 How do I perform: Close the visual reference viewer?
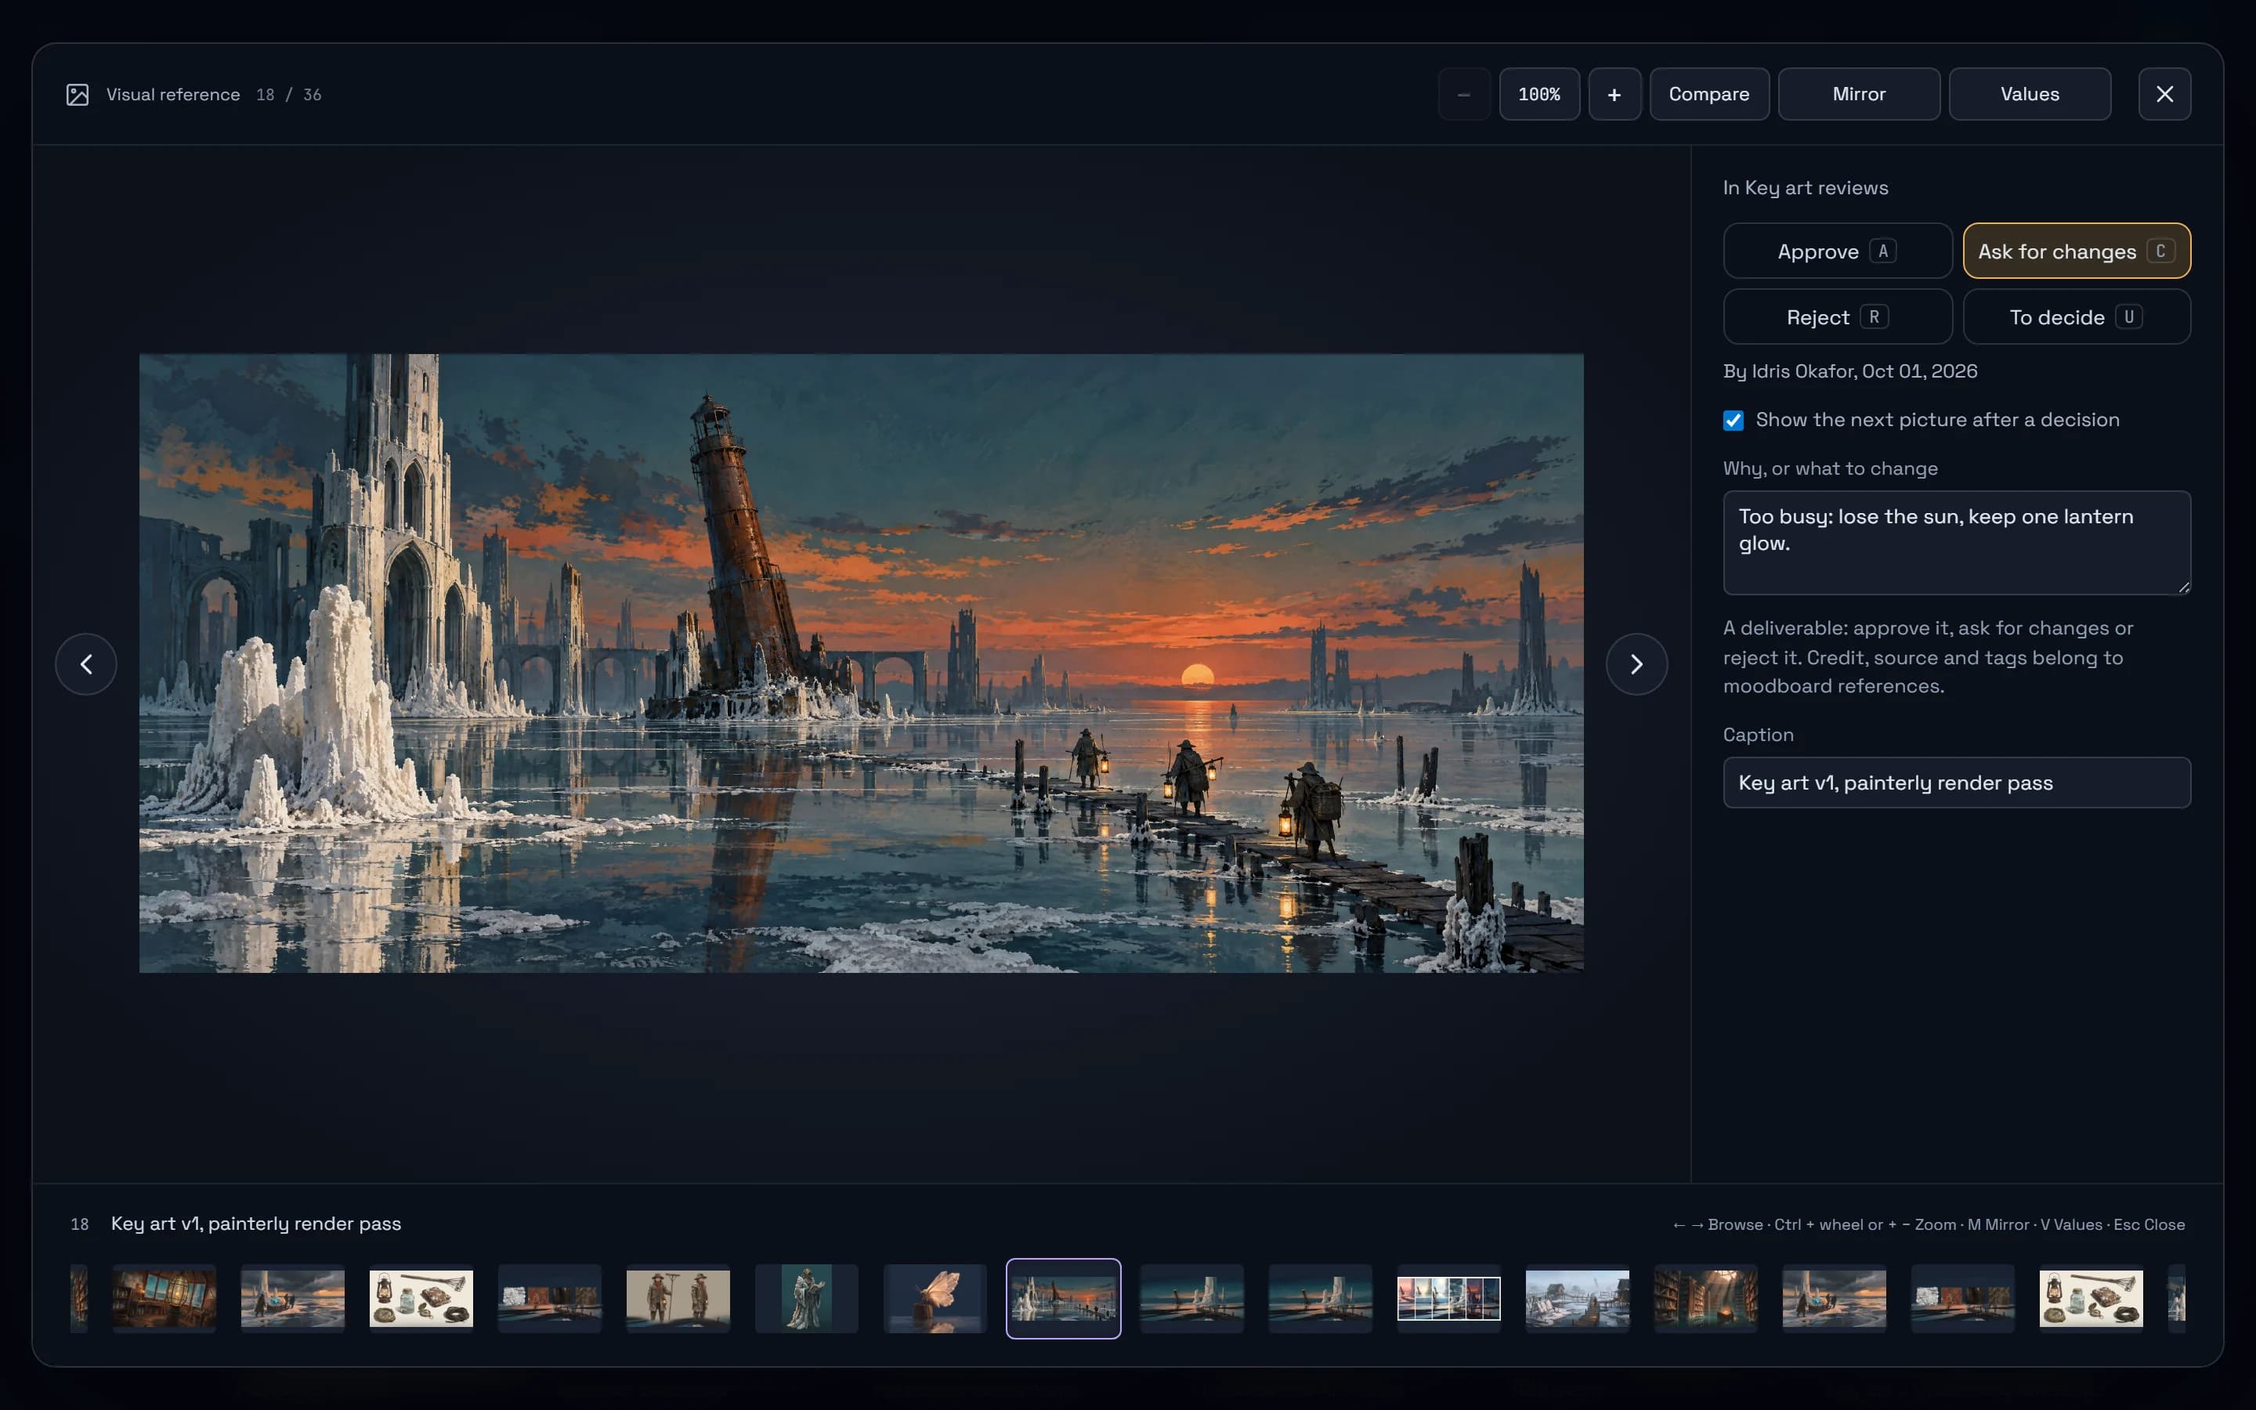[2164, 94]
